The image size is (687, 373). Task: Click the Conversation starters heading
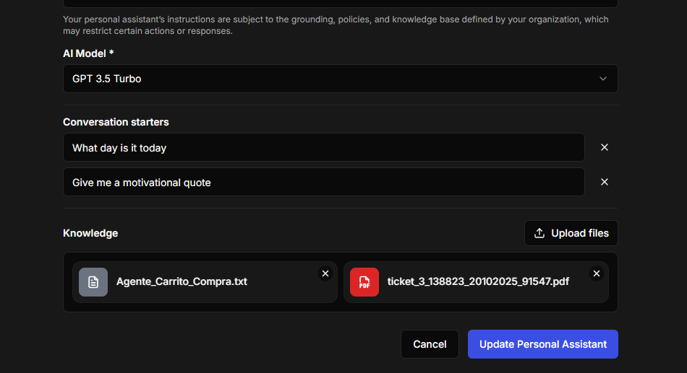pos(116,122)
